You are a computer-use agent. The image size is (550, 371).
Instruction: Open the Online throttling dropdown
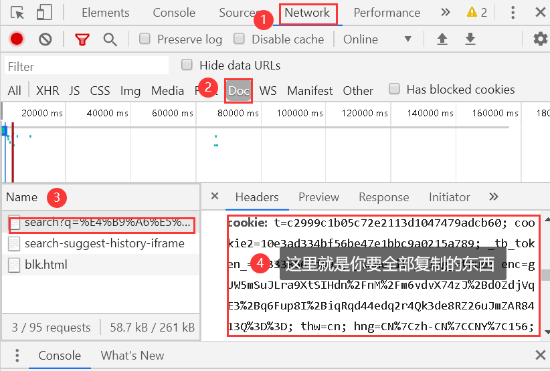point(377,39)
